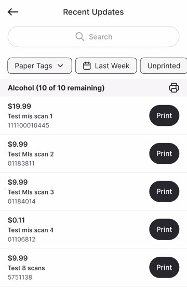Print tag for Test 8 scans

pyautogui.click(x=164, y=267)
